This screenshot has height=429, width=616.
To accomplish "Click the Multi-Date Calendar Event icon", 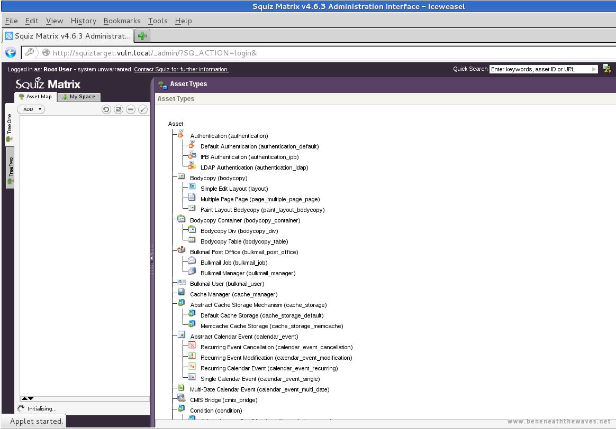I will (181, 387).
